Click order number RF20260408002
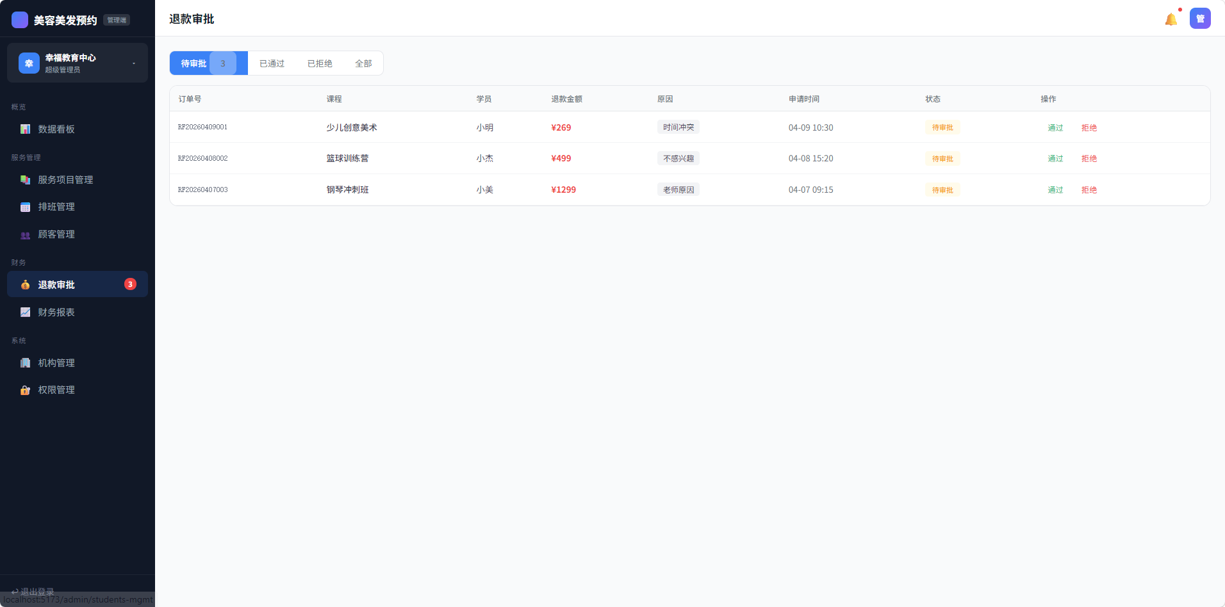 click(x=203, y=159)
